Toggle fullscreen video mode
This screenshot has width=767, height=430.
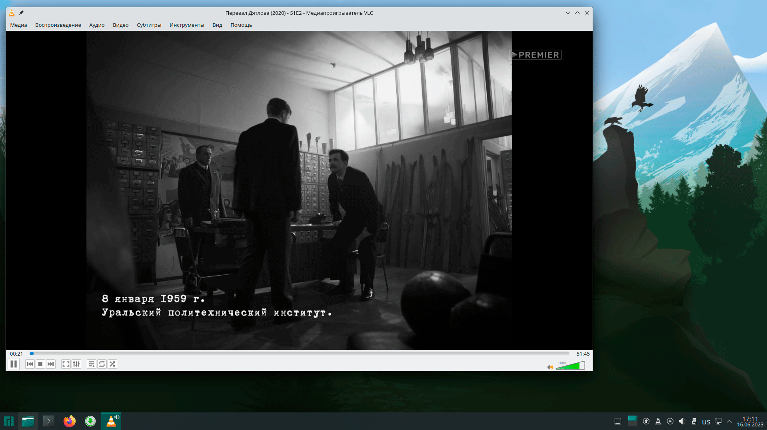[66, 364]
